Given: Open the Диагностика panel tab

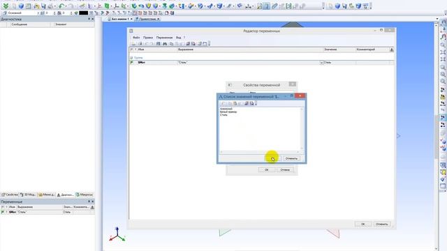Looking at the screenshot, I should tap(65, 195).
